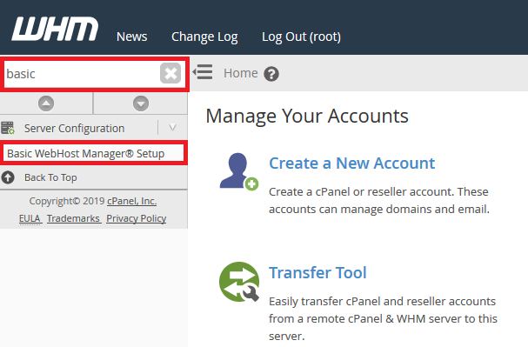Screen dimensions: 528x347
Task: Open the EULA link
Action: pos(30,218)
